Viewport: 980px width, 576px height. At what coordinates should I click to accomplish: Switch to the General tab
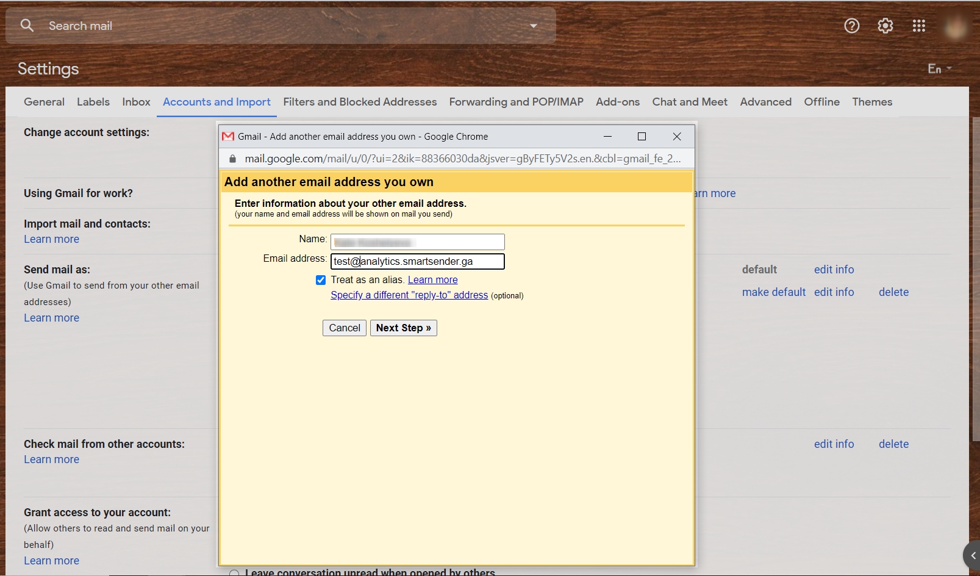click(x=44, y=102)
